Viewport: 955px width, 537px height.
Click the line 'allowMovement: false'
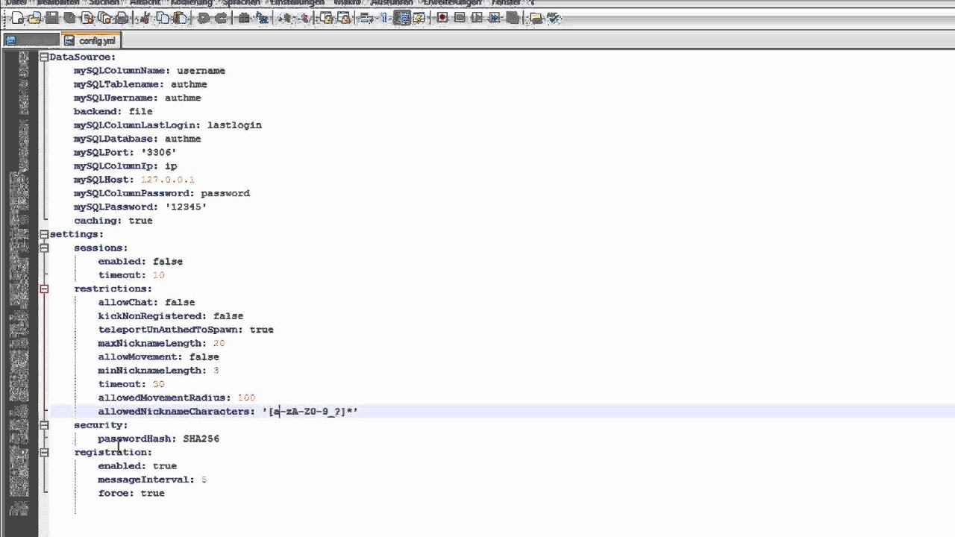(158, 357)
